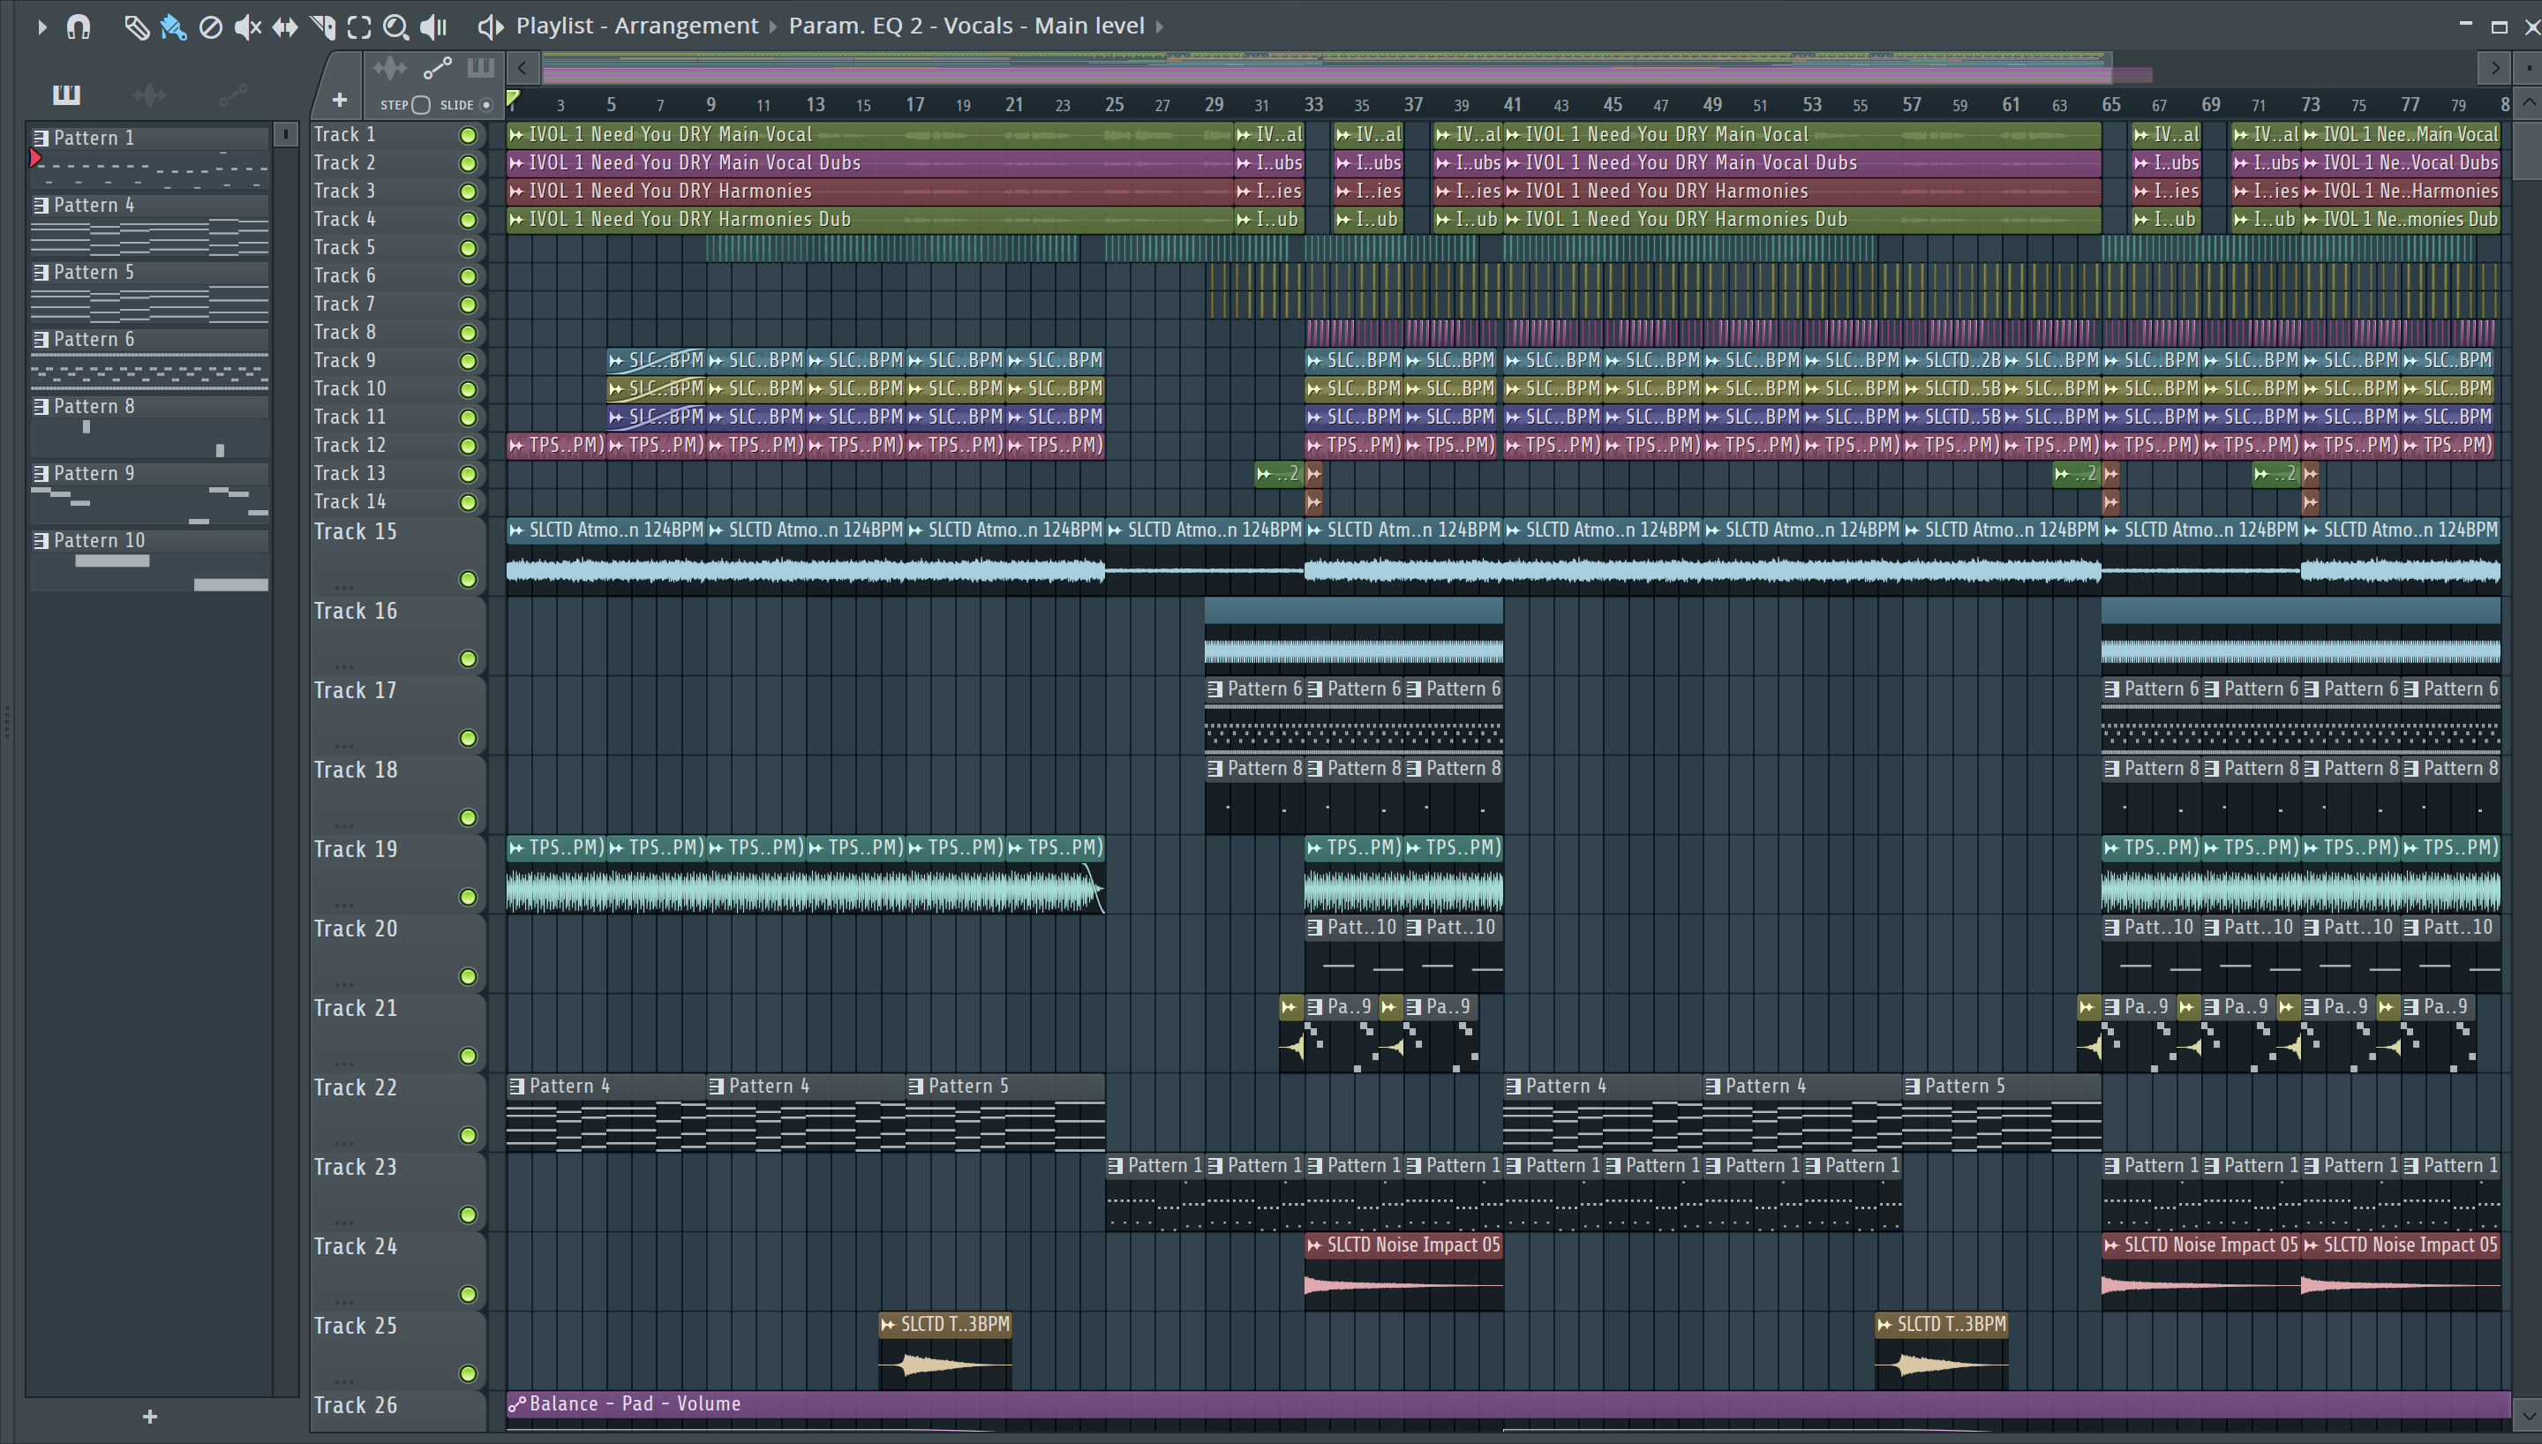Click Pattern 8 thumbnail in picker

coord(150,438)
